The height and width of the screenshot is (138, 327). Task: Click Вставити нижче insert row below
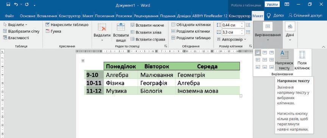(x=148, y=25)
